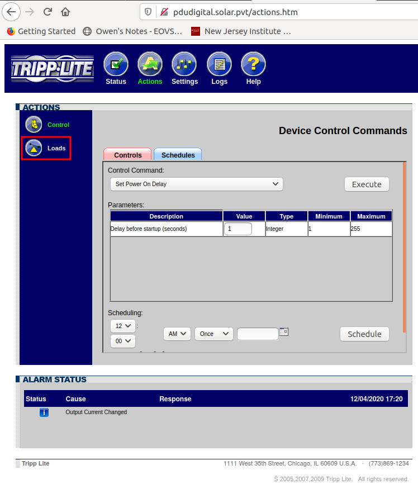The height and width of the screenshot is (484, 418).
Task: Switch to the Controls tab
Action: click(x=128, y=155)
